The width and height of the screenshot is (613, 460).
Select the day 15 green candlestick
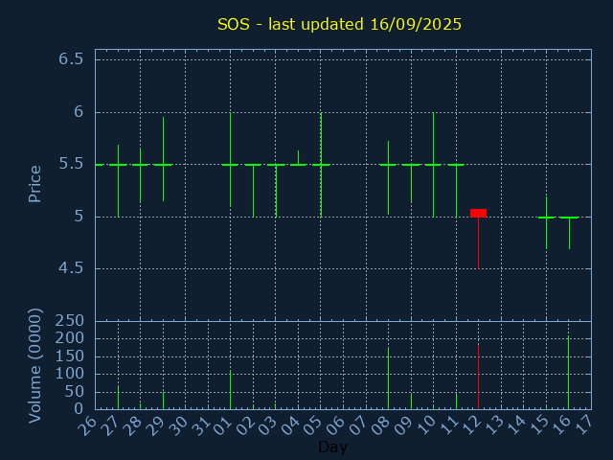[x=546, y=223]
